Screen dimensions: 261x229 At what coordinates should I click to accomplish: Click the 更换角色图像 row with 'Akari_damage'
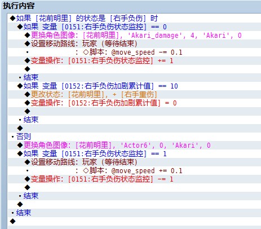[134, 36]
